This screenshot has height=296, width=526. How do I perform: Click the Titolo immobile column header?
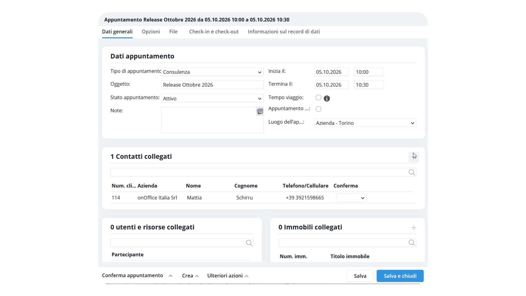350,256
